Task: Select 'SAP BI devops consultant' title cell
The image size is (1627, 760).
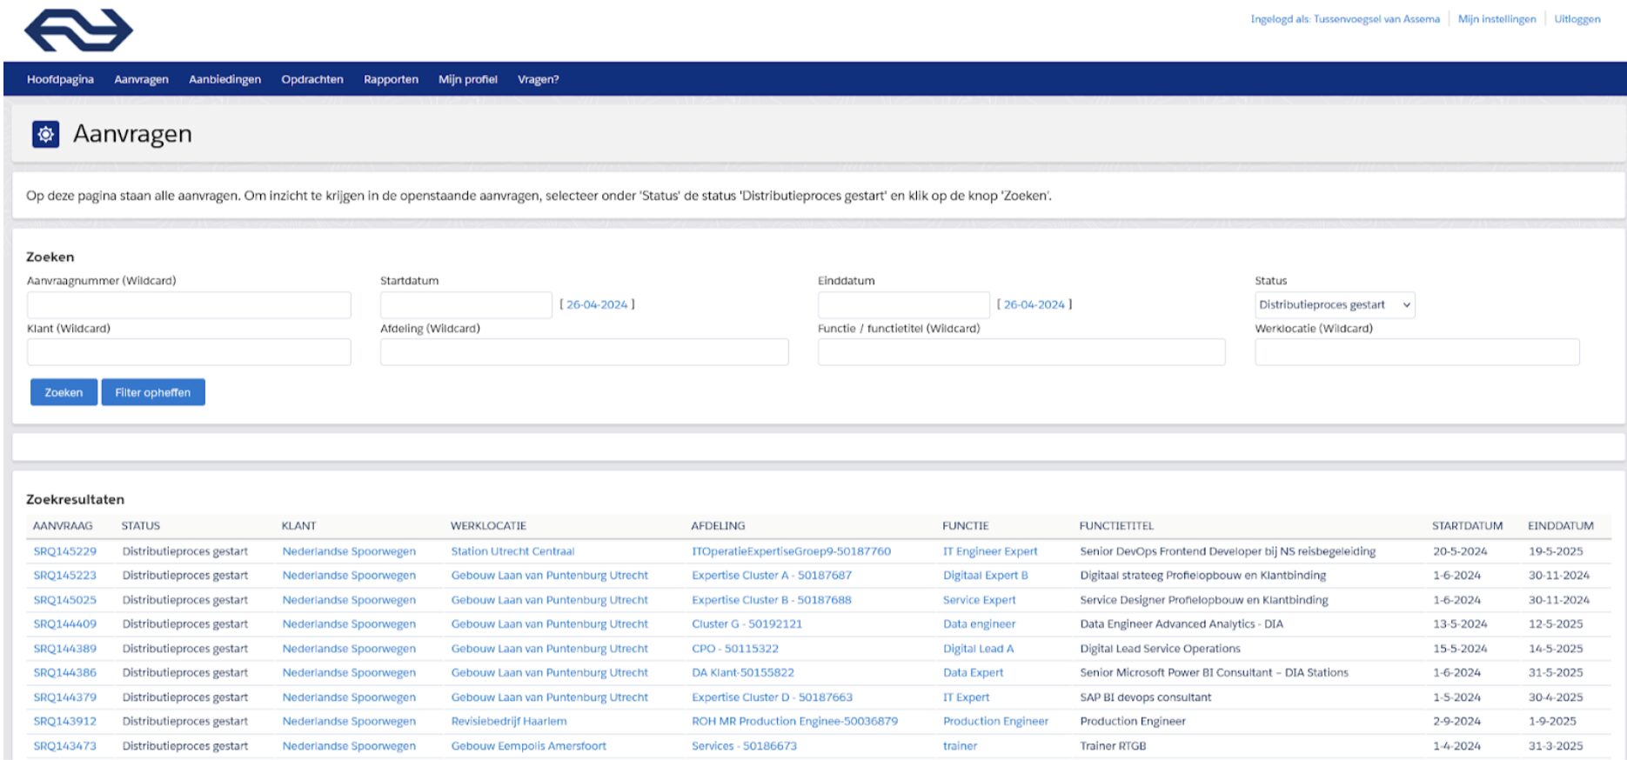Action: coord(1145,697)
